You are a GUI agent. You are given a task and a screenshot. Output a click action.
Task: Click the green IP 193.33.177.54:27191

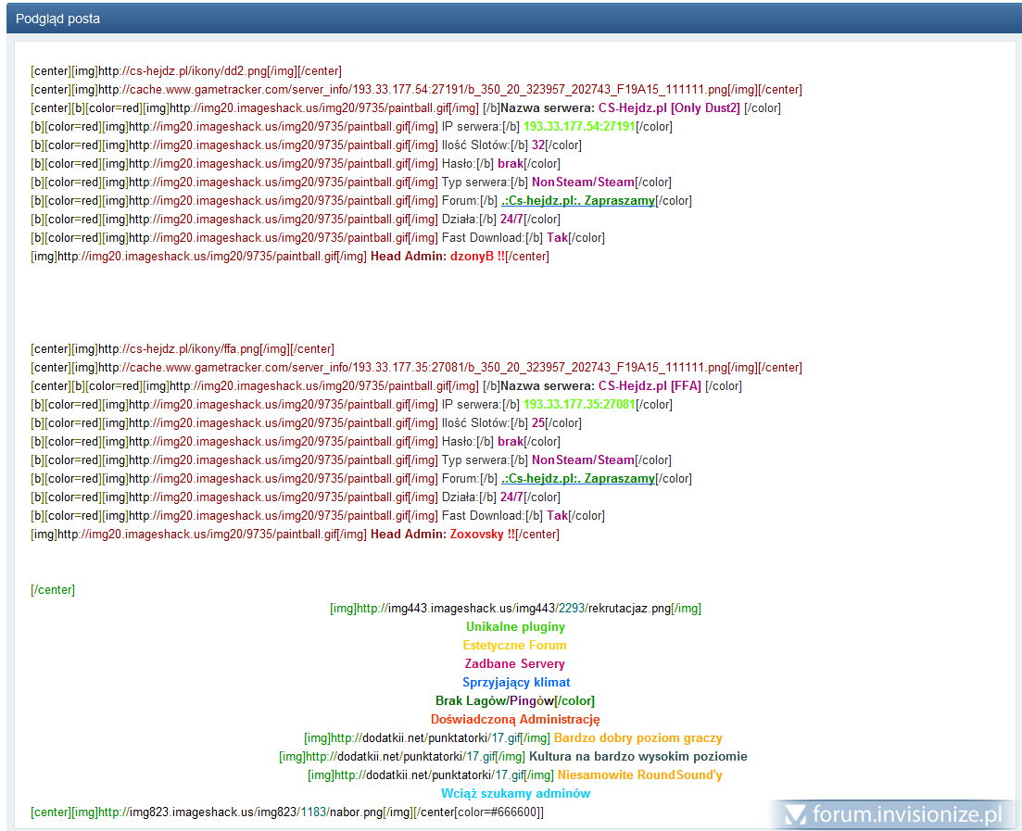pos(579,127)
